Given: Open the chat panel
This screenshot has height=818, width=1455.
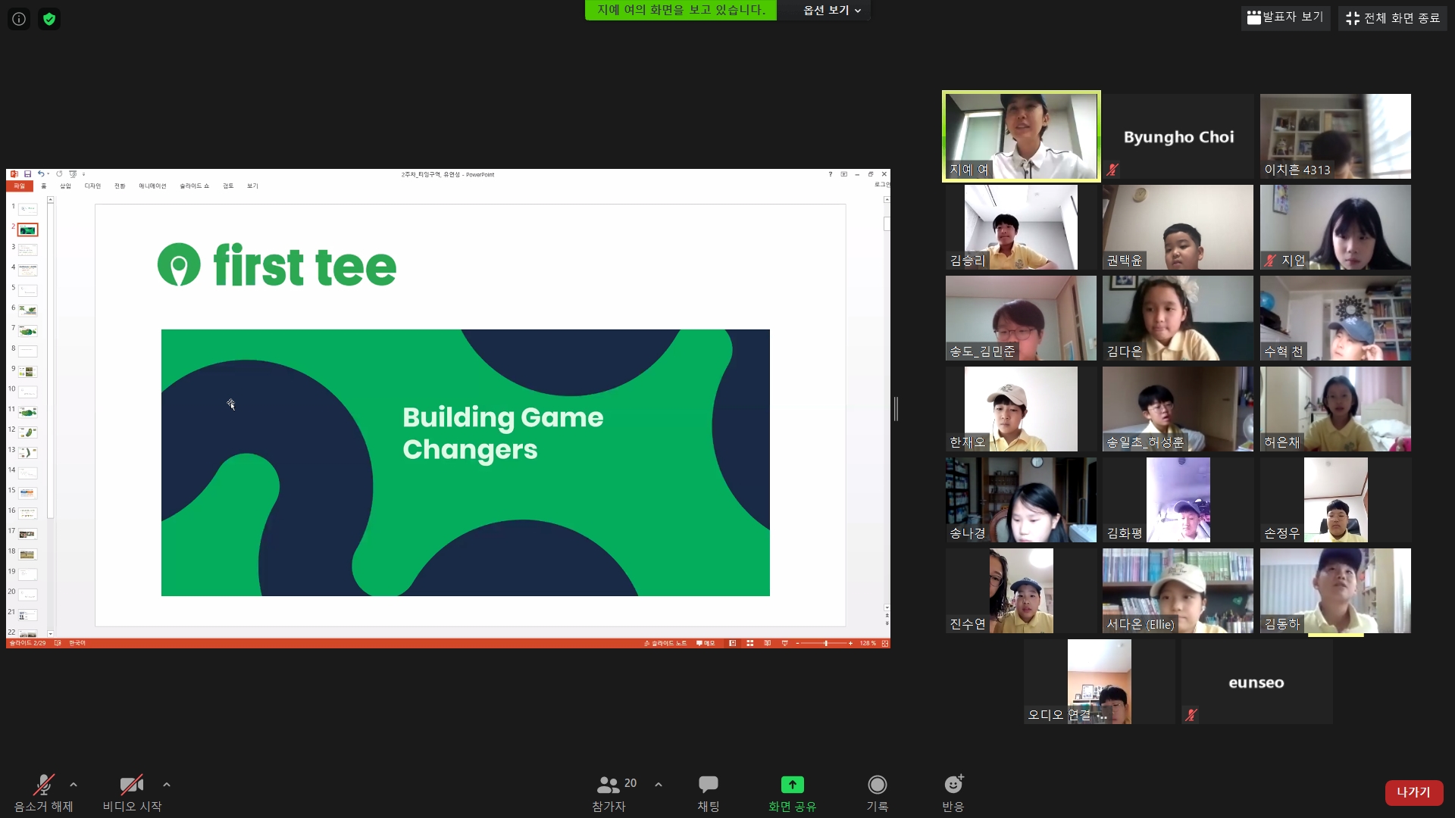Looking at the screenshot, I should (708, 785).
